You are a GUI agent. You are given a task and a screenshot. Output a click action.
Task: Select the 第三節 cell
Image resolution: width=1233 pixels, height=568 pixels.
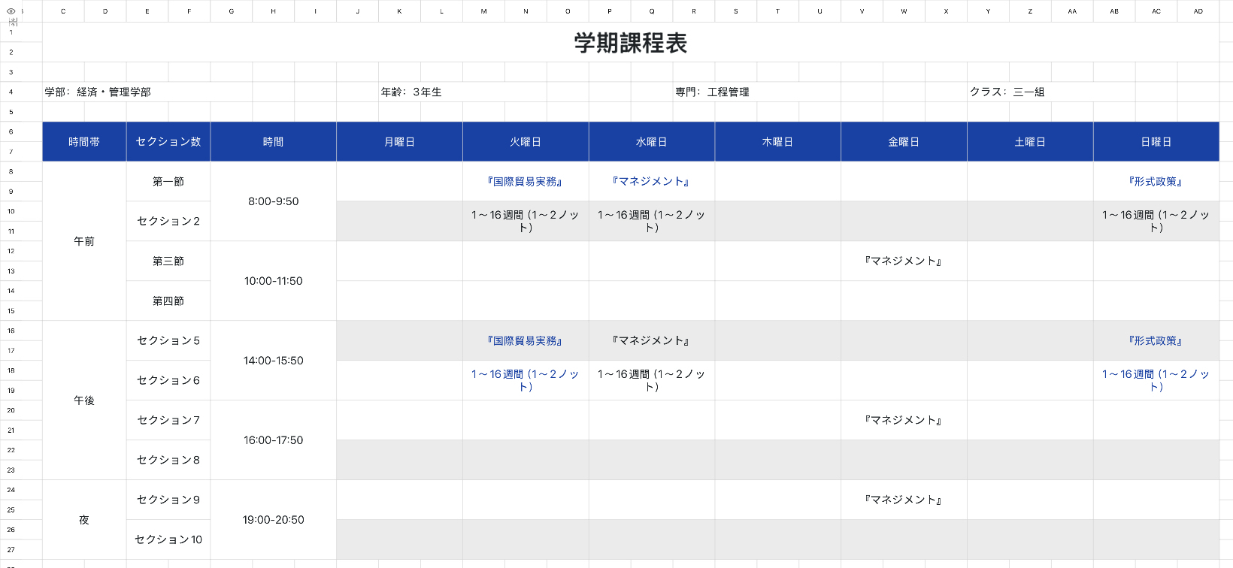(x=168, y=261)
